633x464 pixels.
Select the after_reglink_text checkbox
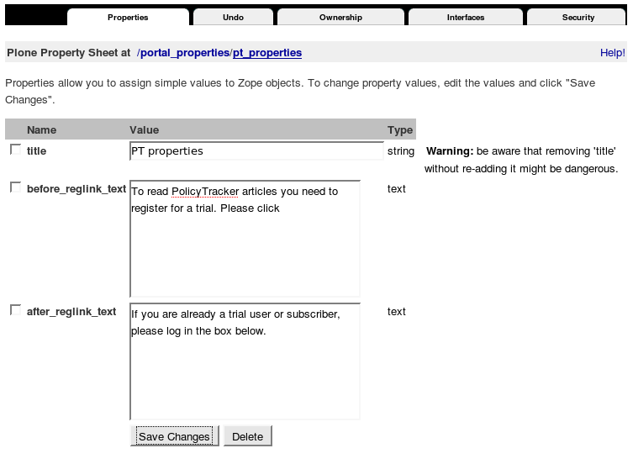tap(15, 310)
